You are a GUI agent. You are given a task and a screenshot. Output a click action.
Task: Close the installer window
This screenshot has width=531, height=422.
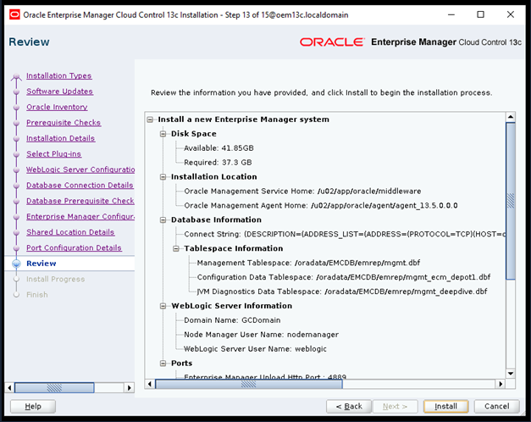[x=511, y=14]
